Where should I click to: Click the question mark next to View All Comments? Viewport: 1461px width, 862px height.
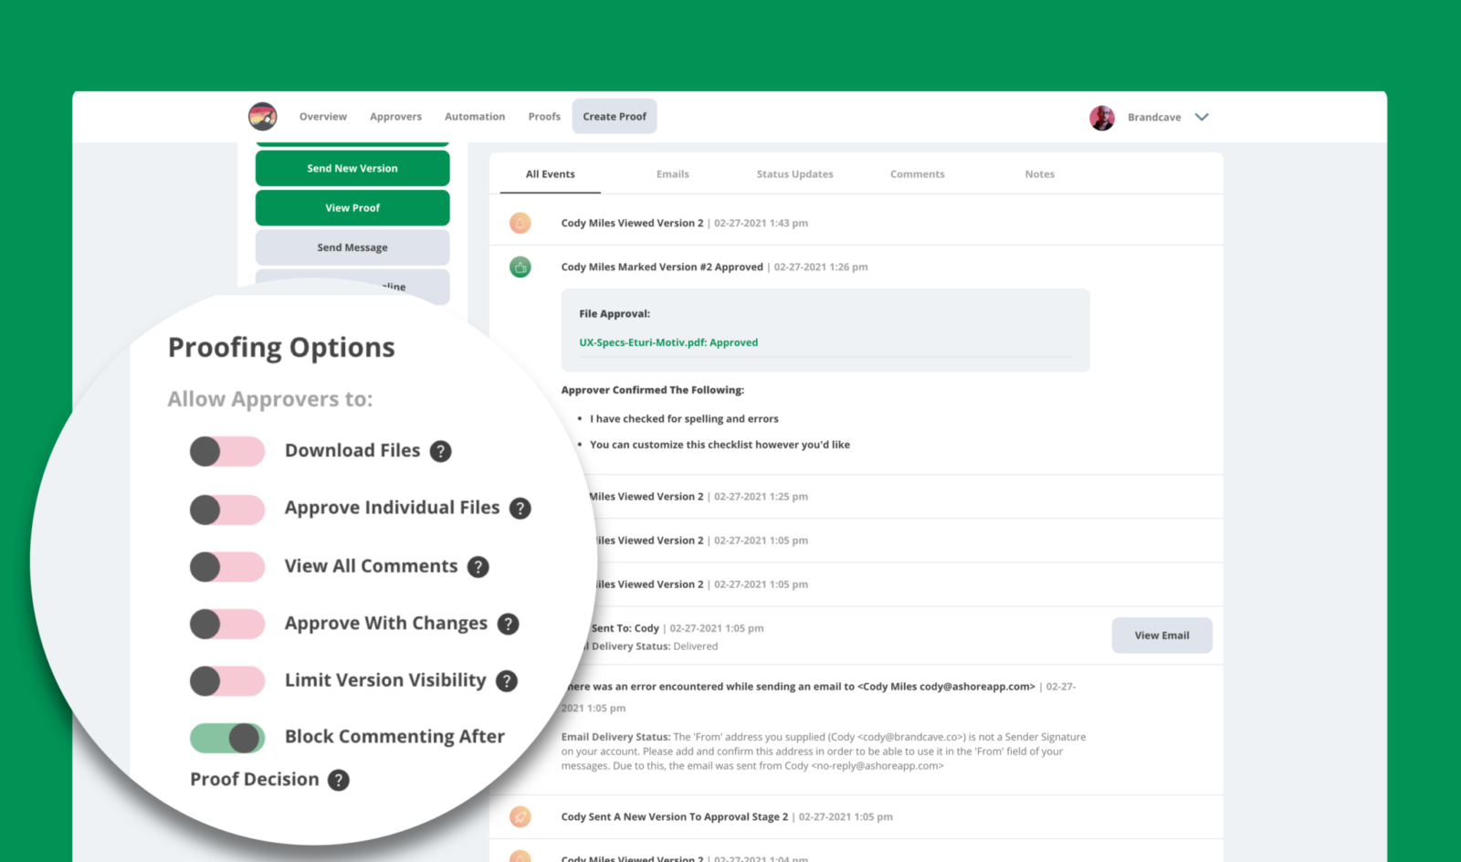[478, 566]
